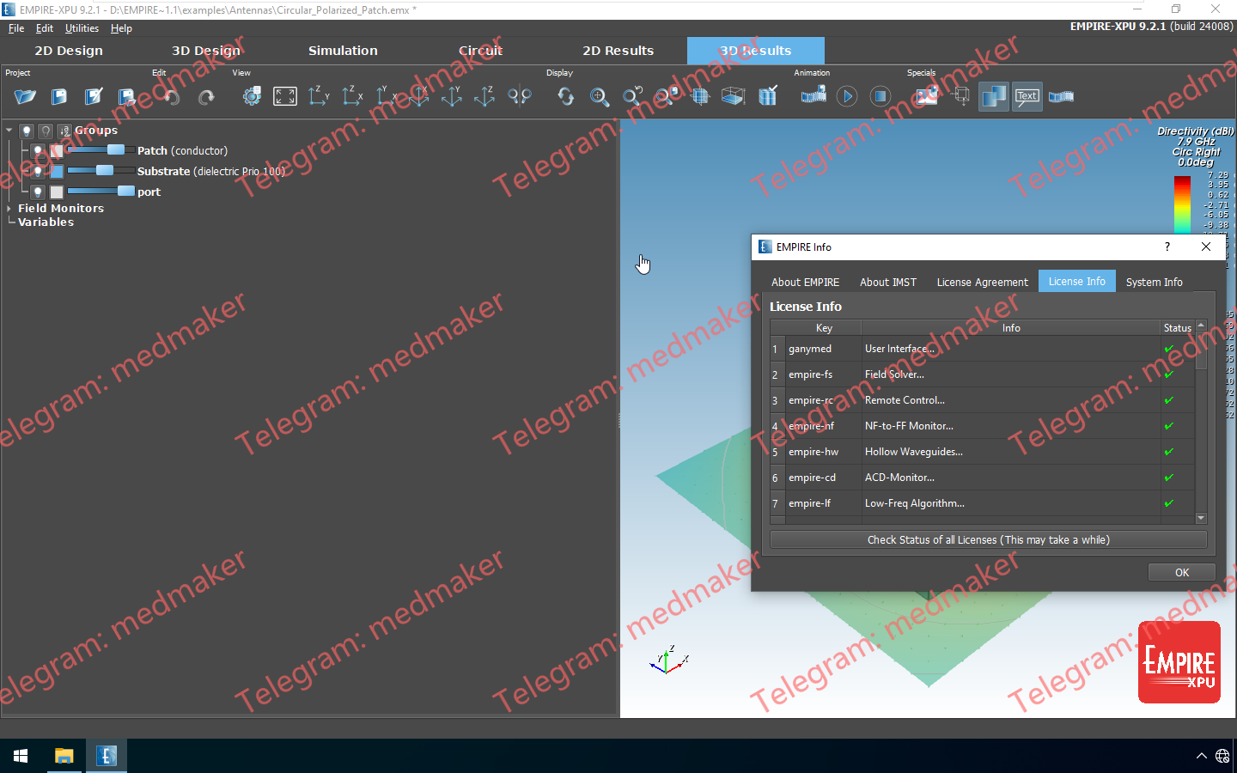Undo the last edit
This screenshot has width=1237, height=773.
(172, 96)
